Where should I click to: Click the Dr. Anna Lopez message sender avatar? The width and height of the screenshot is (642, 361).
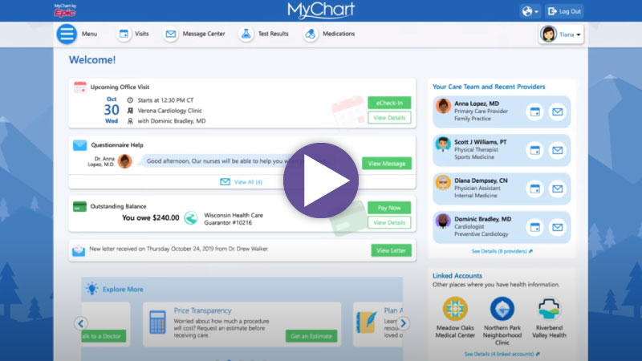pos(125,161)
